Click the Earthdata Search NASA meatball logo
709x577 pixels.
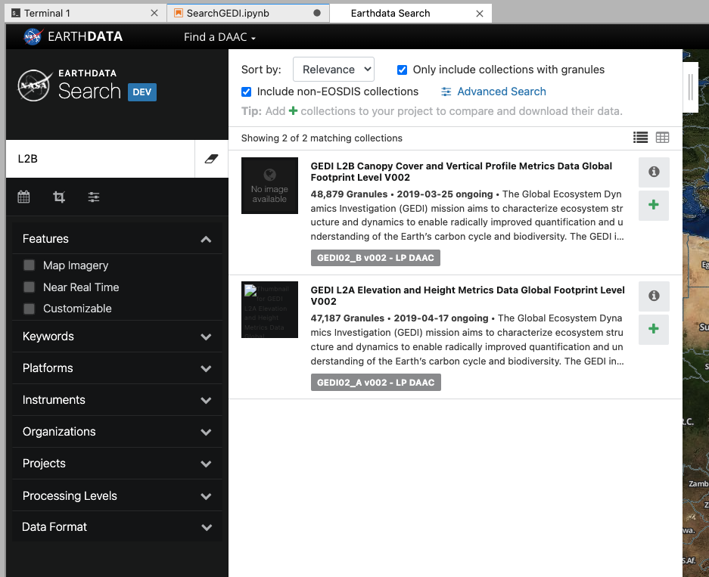[x=34, y=85]
